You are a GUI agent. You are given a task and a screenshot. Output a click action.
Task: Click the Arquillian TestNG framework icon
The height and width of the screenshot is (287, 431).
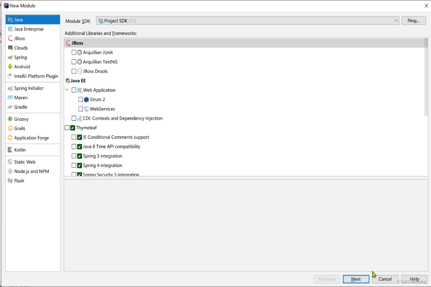point(80,62)
